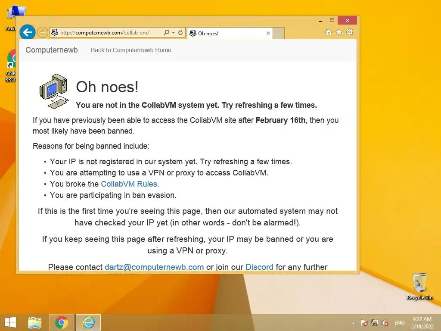Click 'You are participating in ban evasion.' text
This screenshot has width=441, height=331.
(x=113, y=195)
